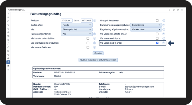The height and width of the screenshot is (105, 192).
Task: Click Overfør fakturaer til faktureringssystem button
Action: (x=98, y=60)
